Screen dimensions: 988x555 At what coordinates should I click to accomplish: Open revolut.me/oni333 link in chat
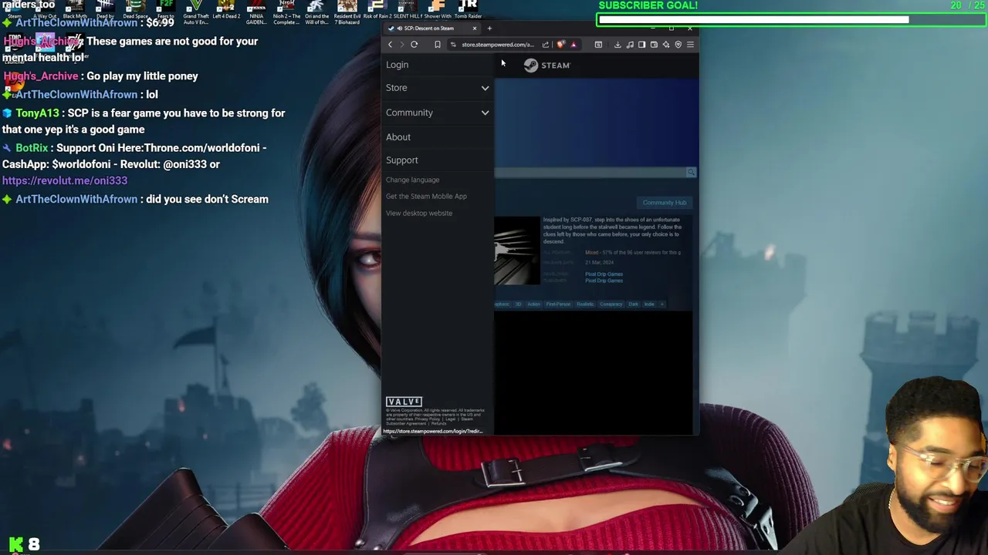[x=65, y=180]
